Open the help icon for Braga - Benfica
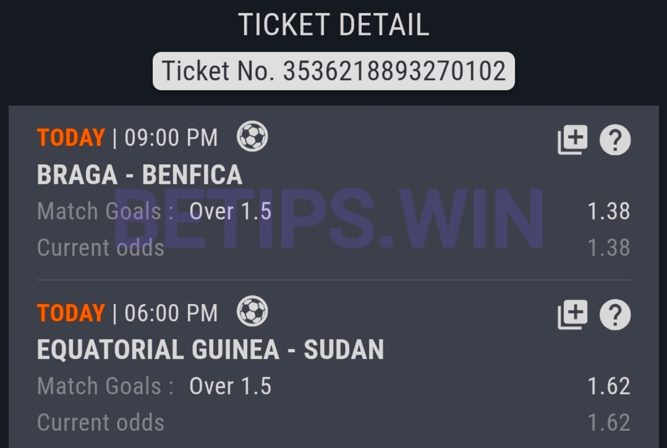Screen dimensions: 667x448 tap(615, 140)
